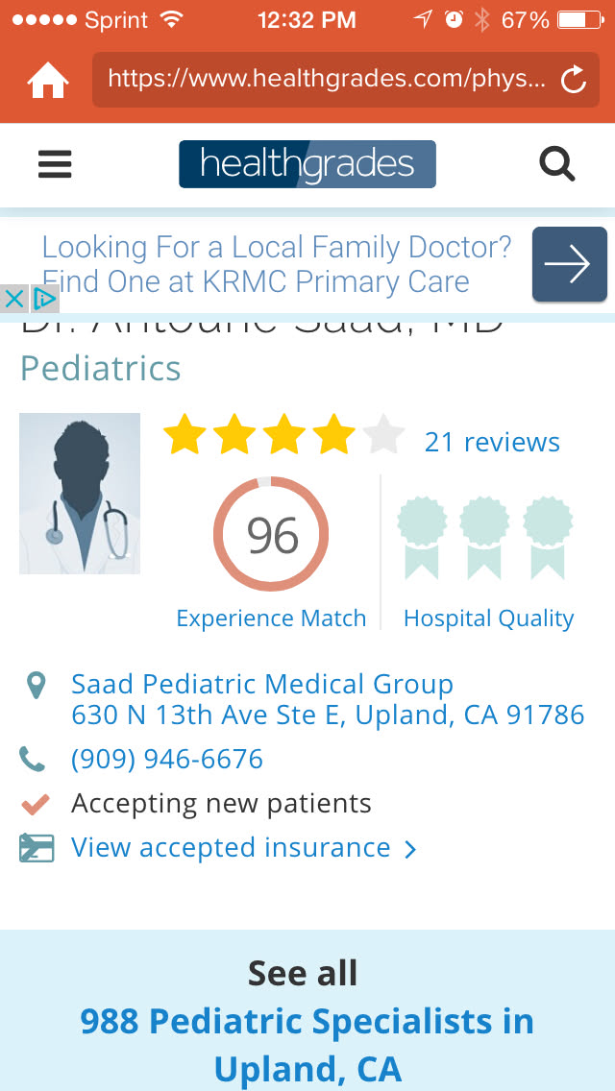The width and height of the screenshot is (615, 1091).
Task: Open the 21 reviews link
Action: (x=492, y=442)
